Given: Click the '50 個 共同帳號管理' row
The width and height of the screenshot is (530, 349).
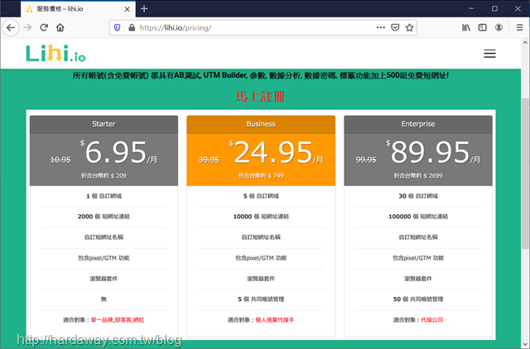Looking at the screenshot, I should coord(418,299).
